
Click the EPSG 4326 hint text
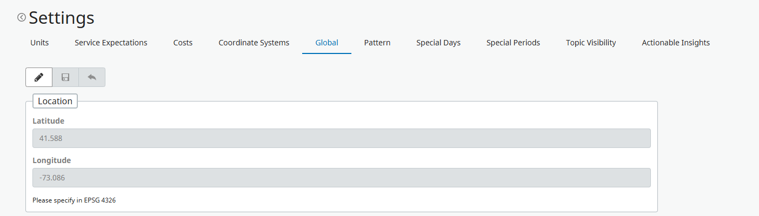[x=74, y=200]
